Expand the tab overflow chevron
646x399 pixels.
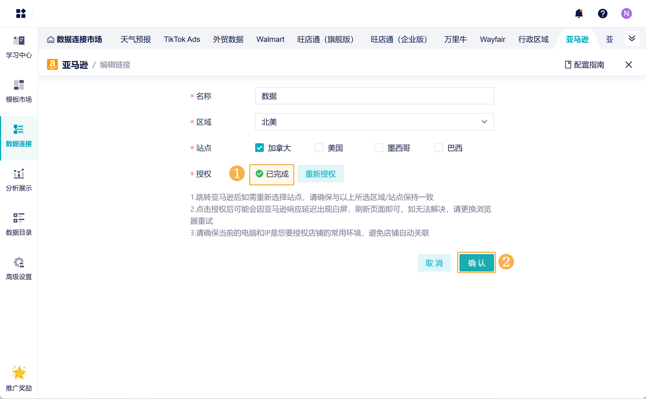click(x=632, y=38)
